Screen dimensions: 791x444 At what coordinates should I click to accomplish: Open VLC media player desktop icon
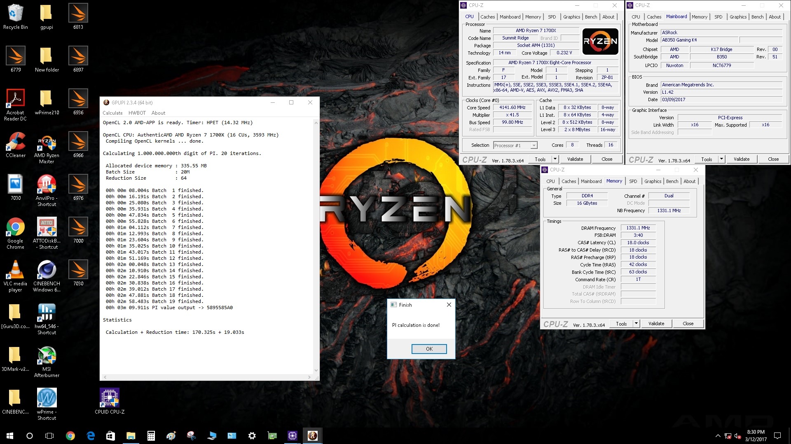(16, 276)
